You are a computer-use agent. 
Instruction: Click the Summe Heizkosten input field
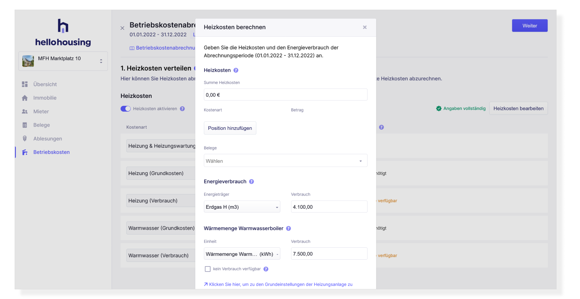tap(285, 94)
